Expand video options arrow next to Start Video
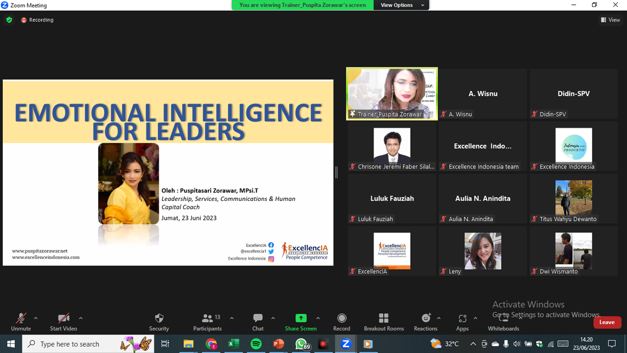Viewport: 627px width, 353px height. tap(81, 318)
